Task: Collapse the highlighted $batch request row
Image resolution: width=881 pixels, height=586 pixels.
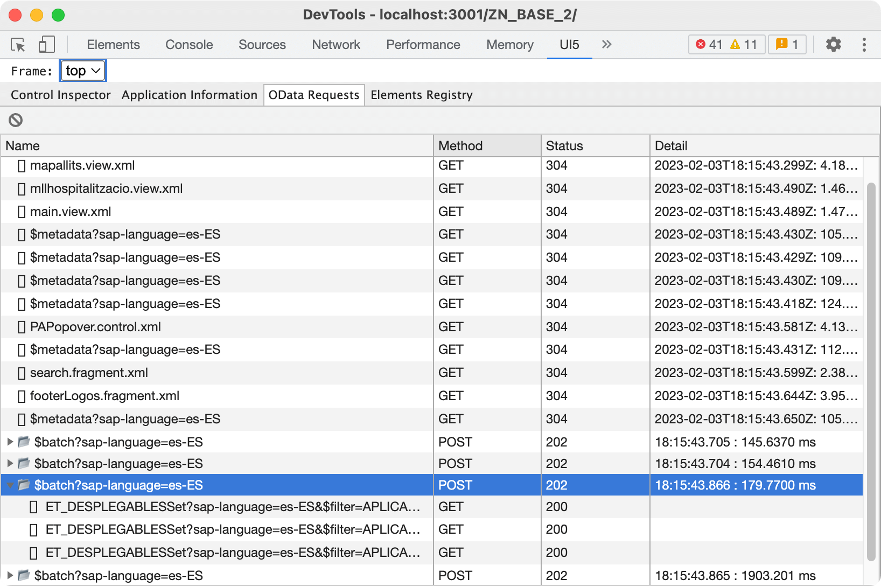Action: point(10,485)
